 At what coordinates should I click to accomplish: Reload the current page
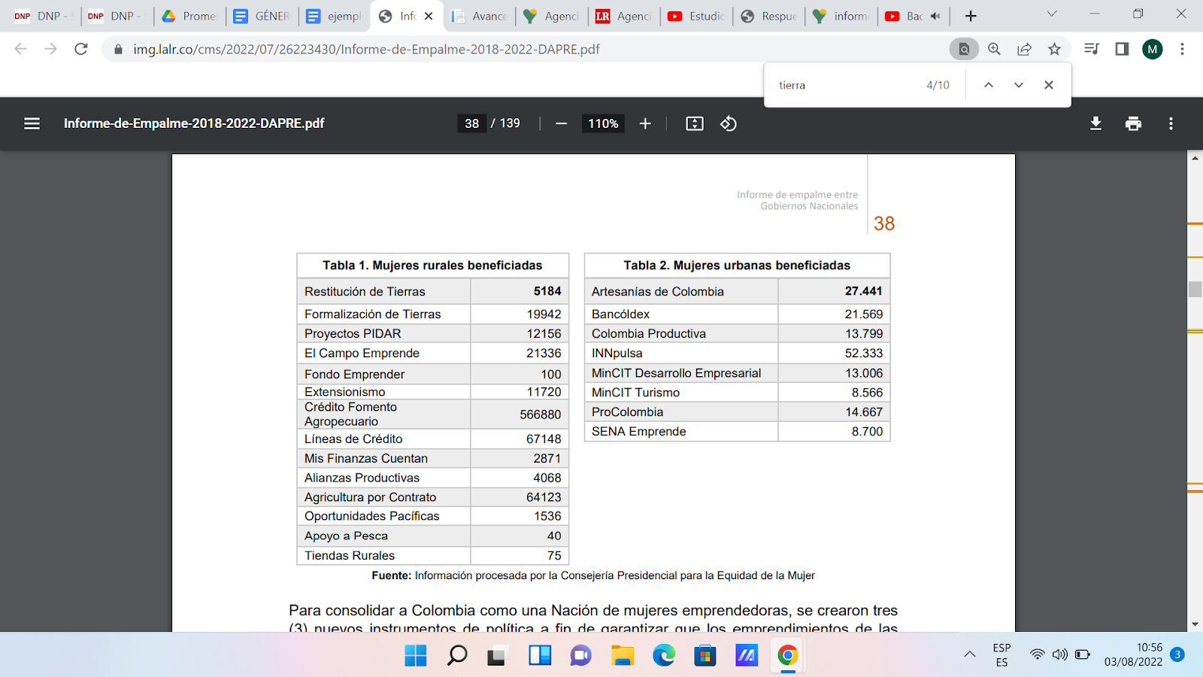point(81,49)
